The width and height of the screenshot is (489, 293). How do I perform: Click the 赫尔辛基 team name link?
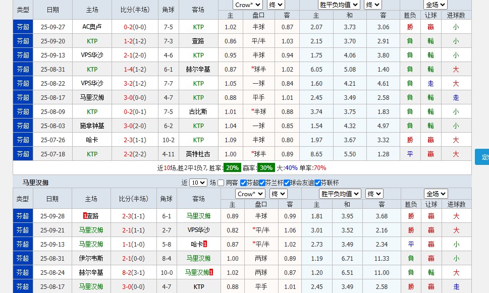coord(198,69)
